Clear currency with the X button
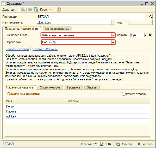156x148 pixels. pos(150,35)
